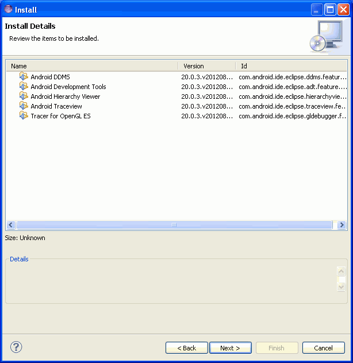Click the Android Hierarchy Viewer feature icon
Screen dimensions: 353x363
(24, 96)
